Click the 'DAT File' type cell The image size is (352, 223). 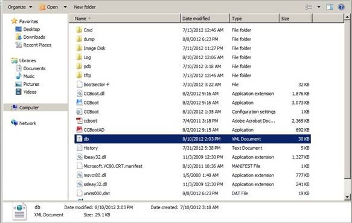(240, 193)
